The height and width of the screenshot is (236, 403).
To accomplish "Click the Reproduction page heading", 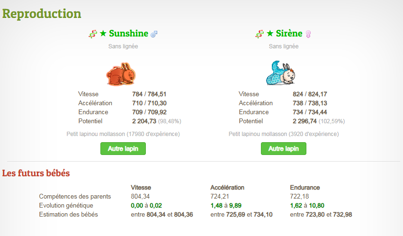I will (x=42, y=13).
